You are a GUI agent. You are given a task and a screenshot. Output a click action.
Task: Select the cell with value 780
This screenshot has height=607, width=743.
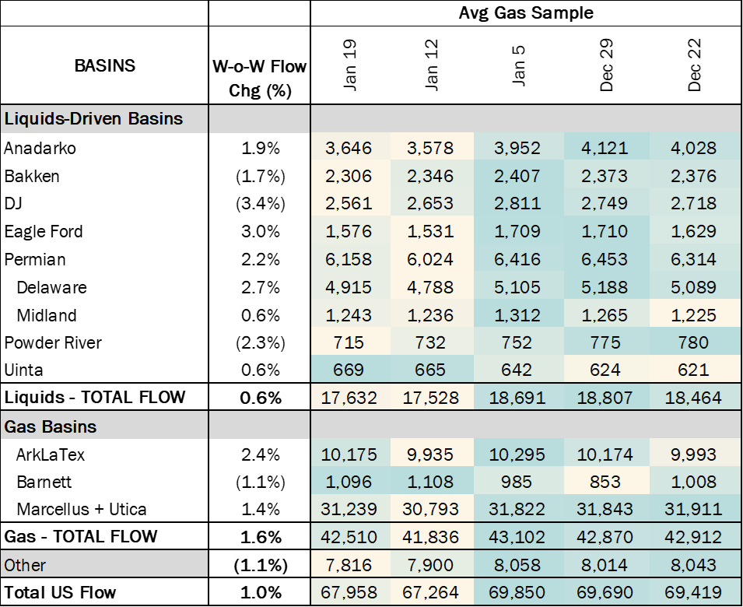(x=693, y=343)
